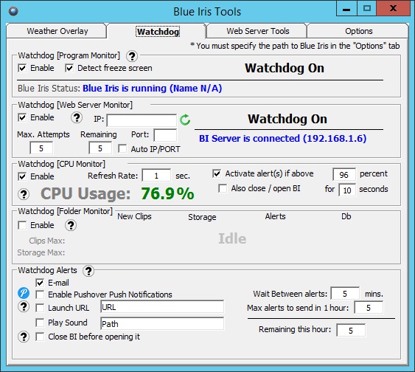Open help for Program Monitor watchdog
The image size is (415, 372).
[131, 56]
